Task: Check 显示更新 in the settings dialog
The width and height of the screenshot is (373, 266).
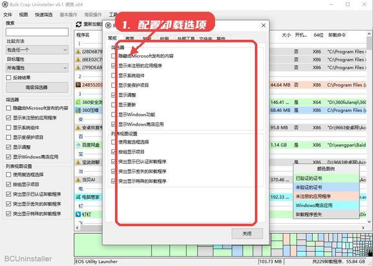Action: coord(114,105)
